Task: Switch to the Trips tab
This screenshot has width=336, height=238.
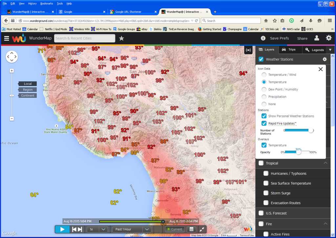Action: point(288,50)
